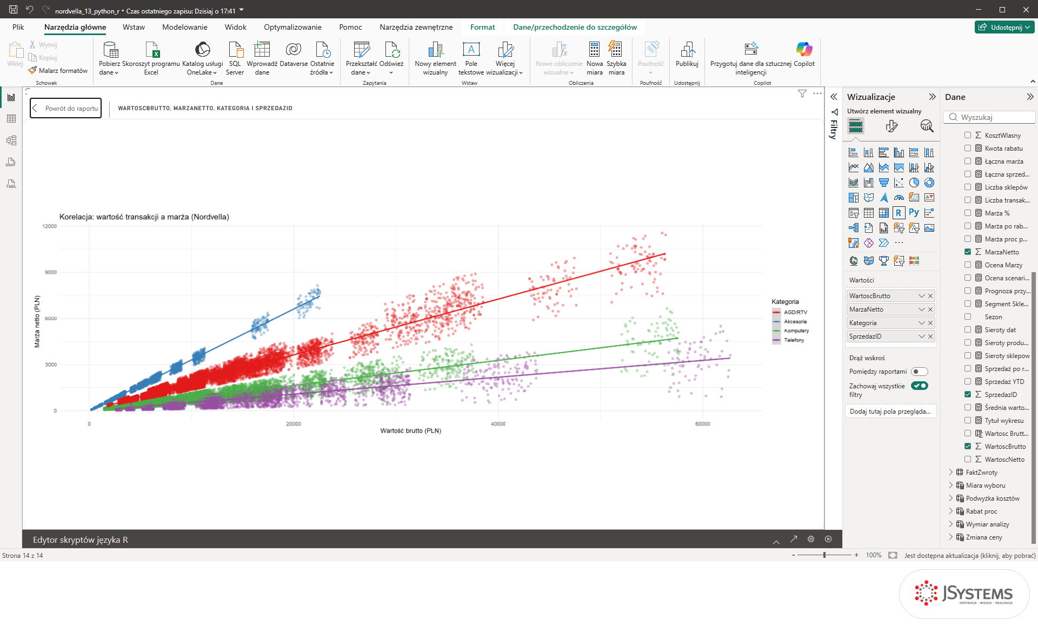
Task: Run the R script with play icon
Action: tap(828, 539)
